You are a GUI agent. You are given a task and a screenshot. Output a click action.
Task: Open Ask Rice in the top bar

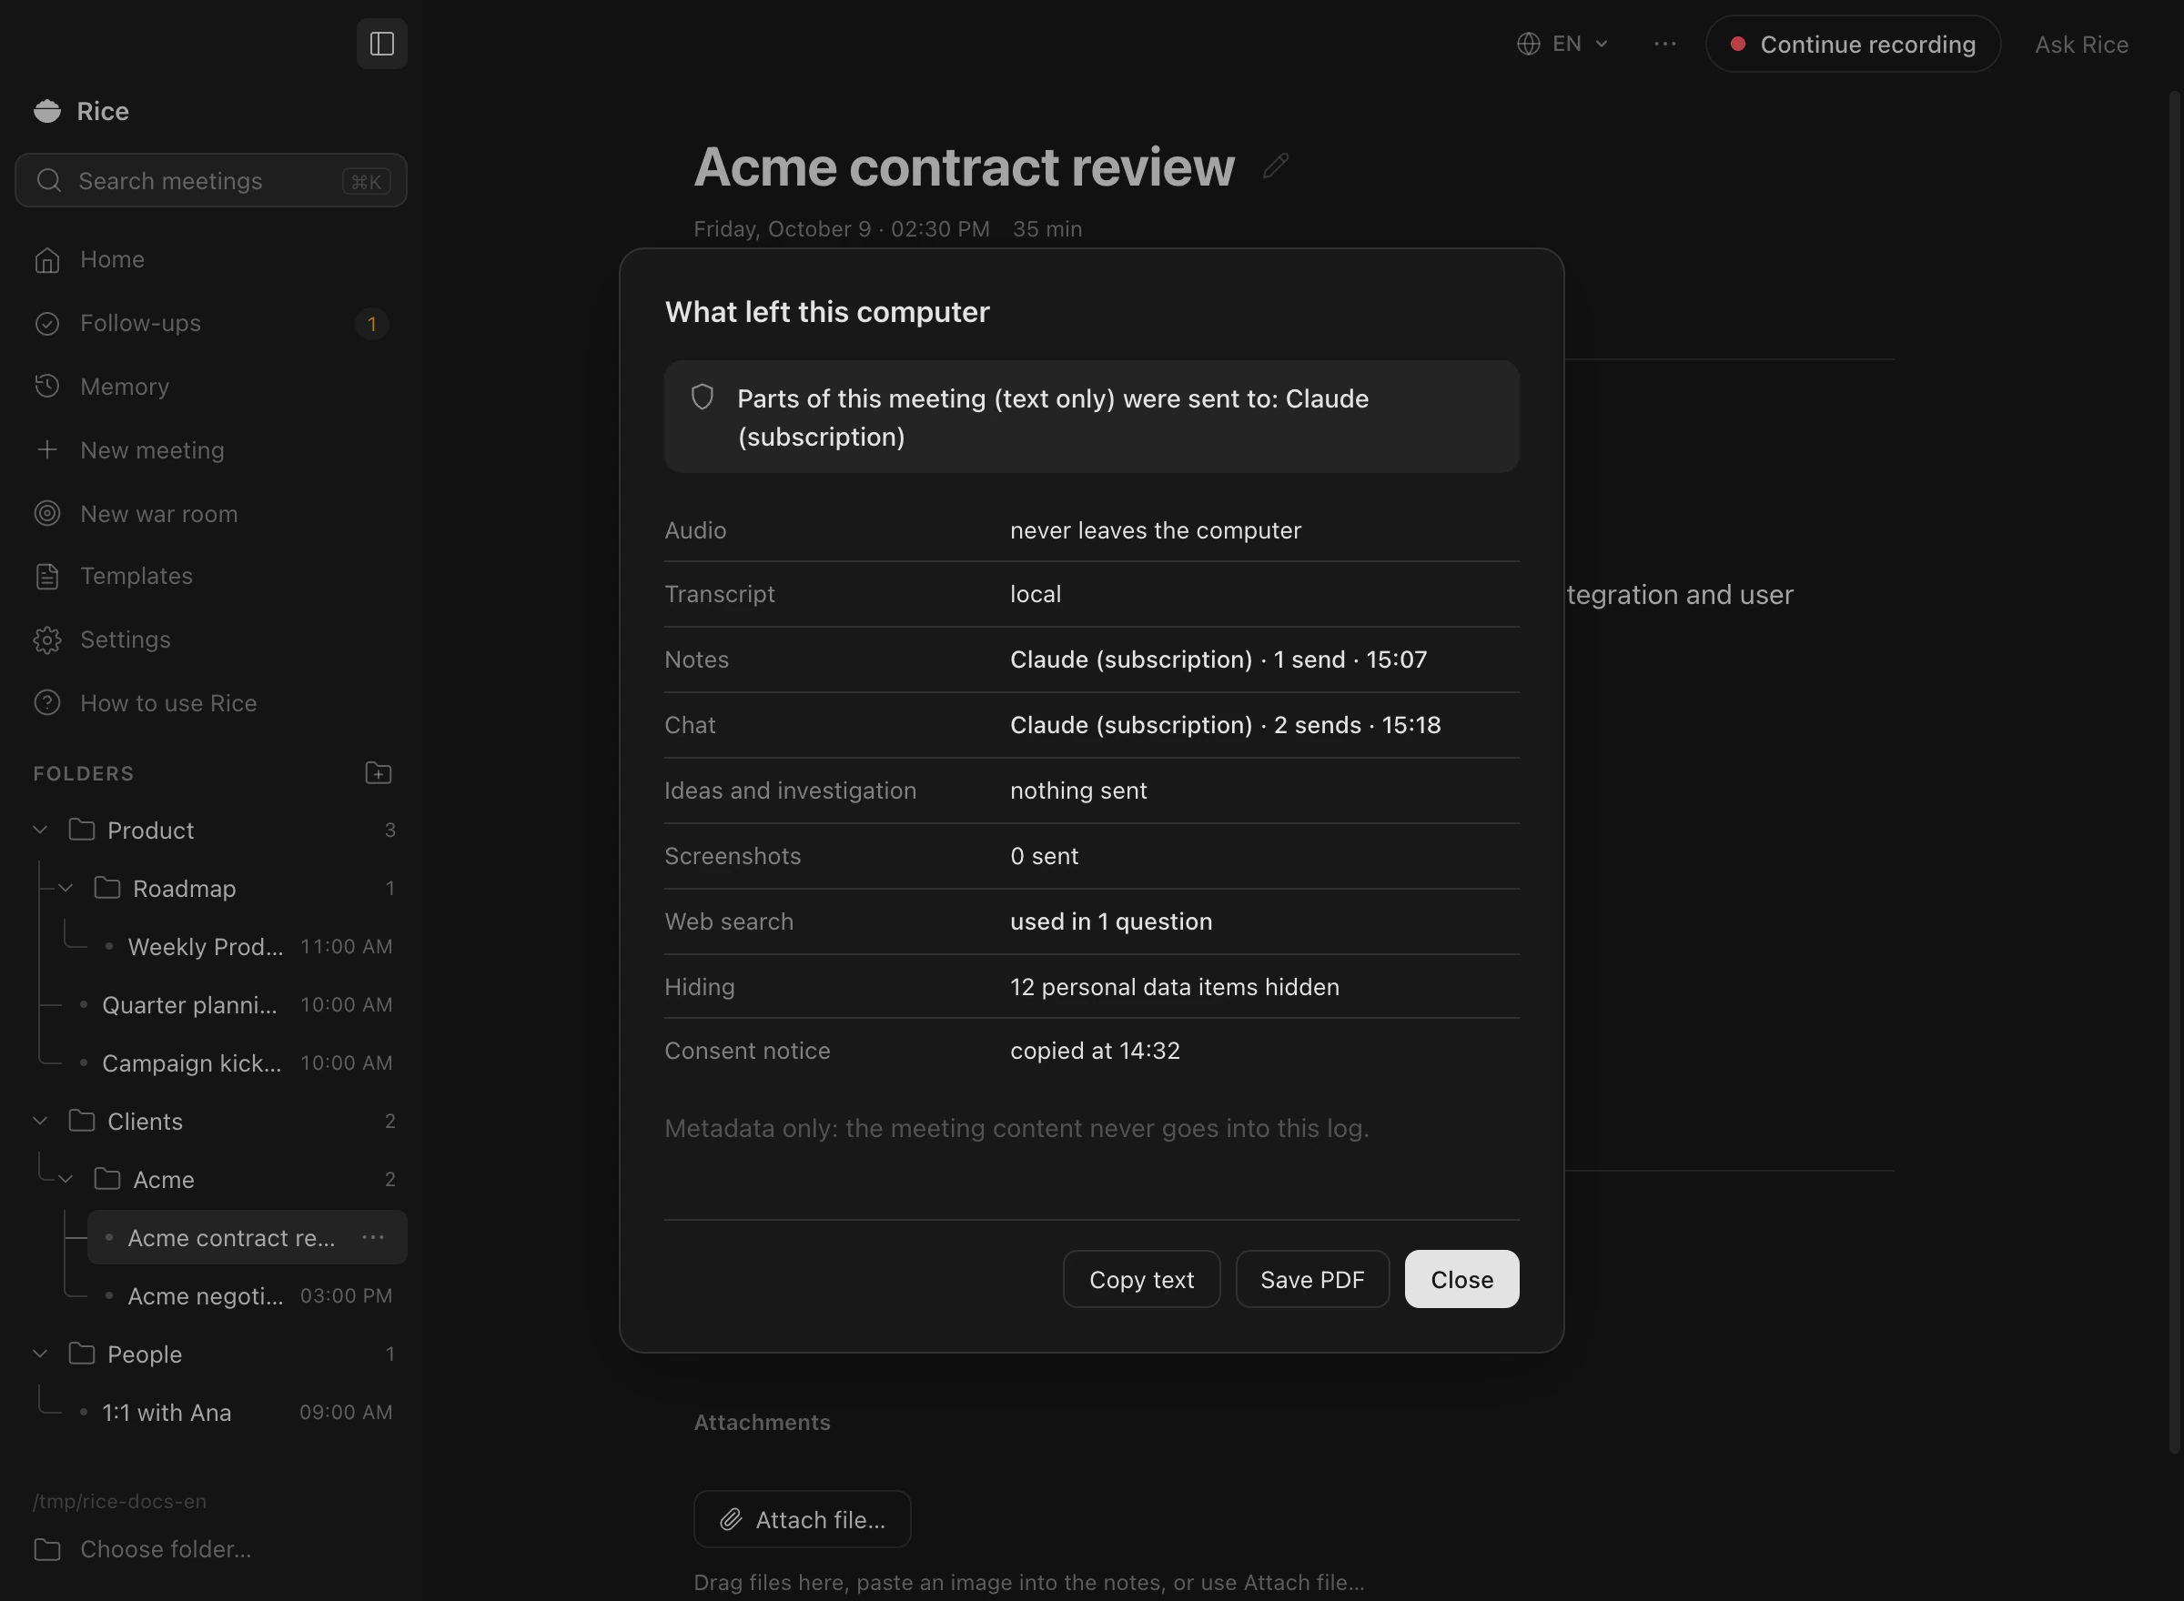[x=2081, y=45]
